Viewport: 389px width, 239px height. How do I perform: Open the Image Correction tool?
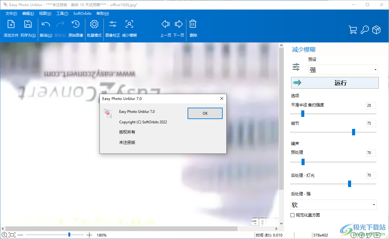pyautogui.click(x=113, y=24)
